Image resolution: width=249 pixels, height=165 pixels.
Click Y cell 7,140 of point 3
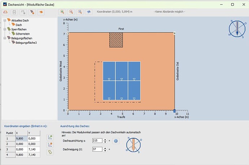point(34,149)
